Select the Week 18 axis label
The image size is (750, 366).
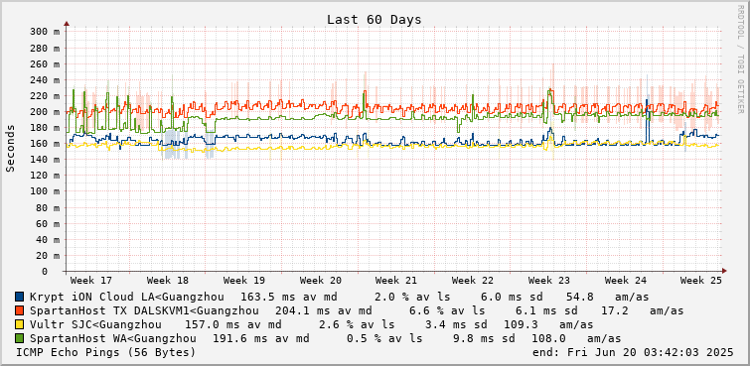[x=168, y=280]
